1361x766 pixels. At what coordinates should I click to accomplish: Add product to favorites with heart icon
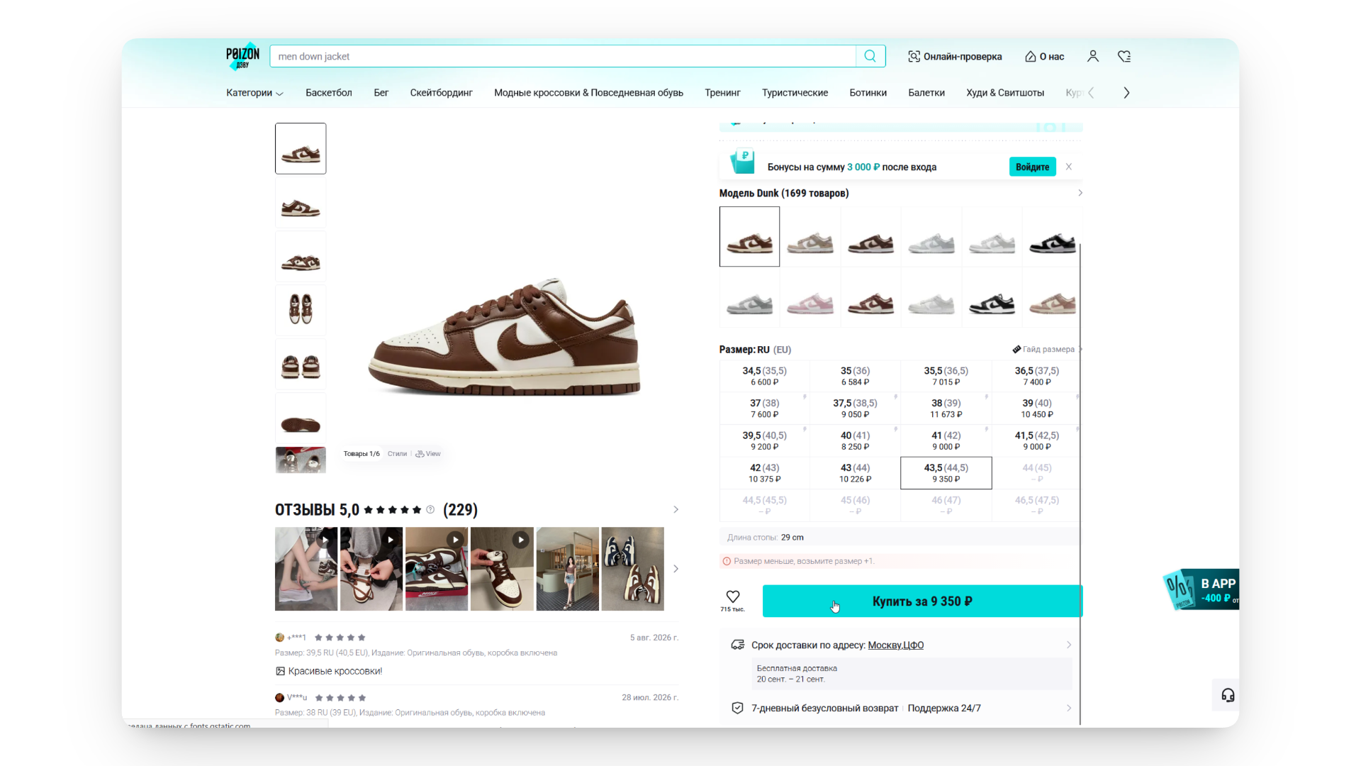point(733,596)
